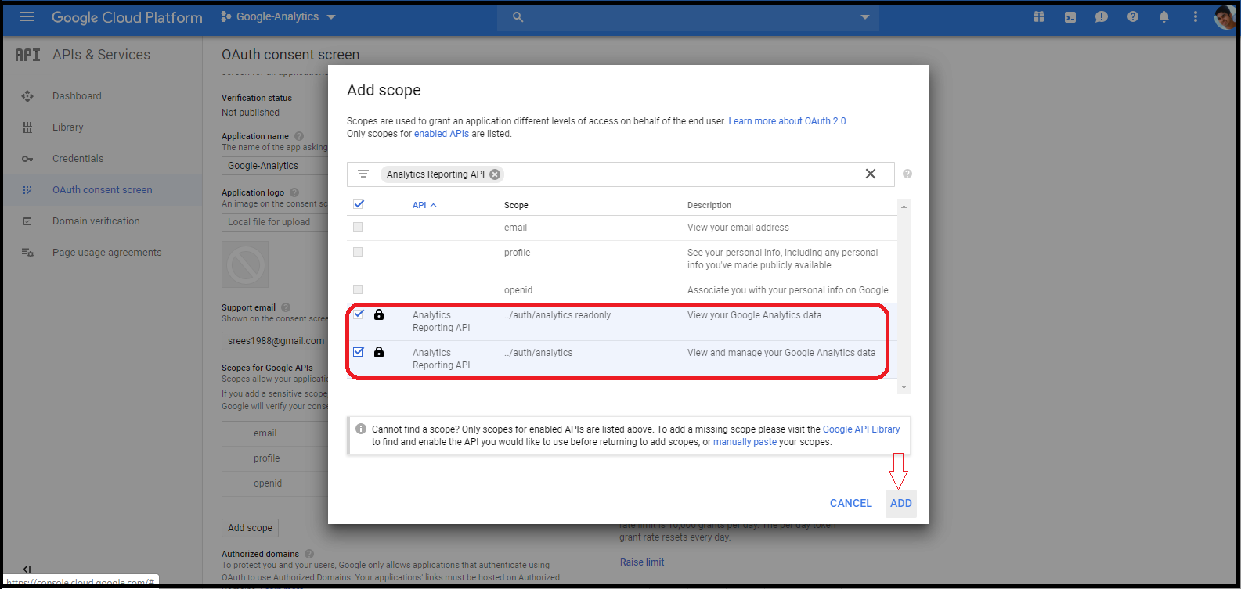The width and height of the screenshot is (1241, 589).
Task: Click lock icon on ../auth/analytics row
Action: [x=379, y=352]
